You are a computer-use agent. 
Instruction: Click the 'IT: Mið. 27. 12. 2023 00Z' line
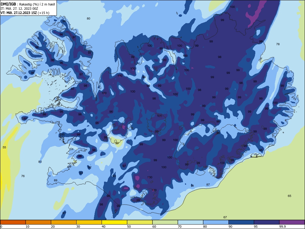click(x=19, y=9)
